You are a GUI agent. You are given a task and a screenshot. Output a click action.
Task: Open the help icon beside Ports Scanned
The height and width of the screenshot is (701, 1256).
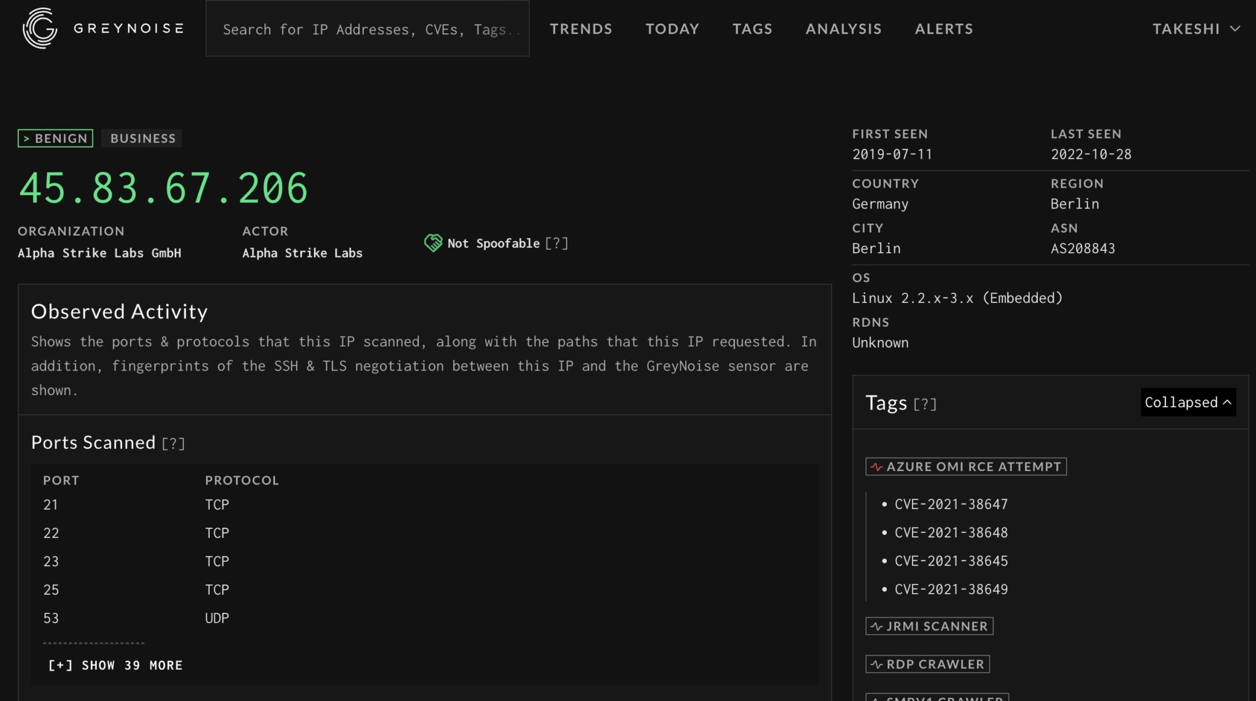tap(174, 443)
